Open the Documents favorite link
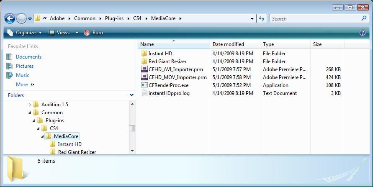373x187 pixels. point(28,57)
